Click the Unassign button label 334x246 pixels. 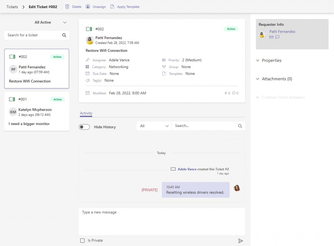(x=99, y=7)
